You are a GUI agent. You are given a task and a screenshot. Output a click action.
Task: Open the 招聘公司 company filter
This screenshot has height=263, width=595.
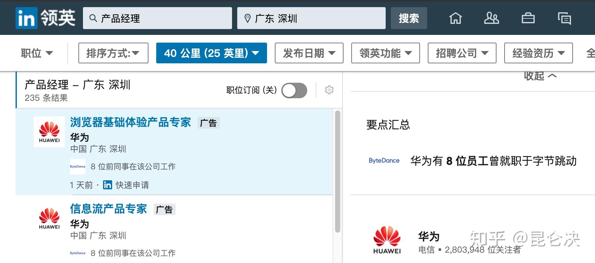[x=462, y=53]
